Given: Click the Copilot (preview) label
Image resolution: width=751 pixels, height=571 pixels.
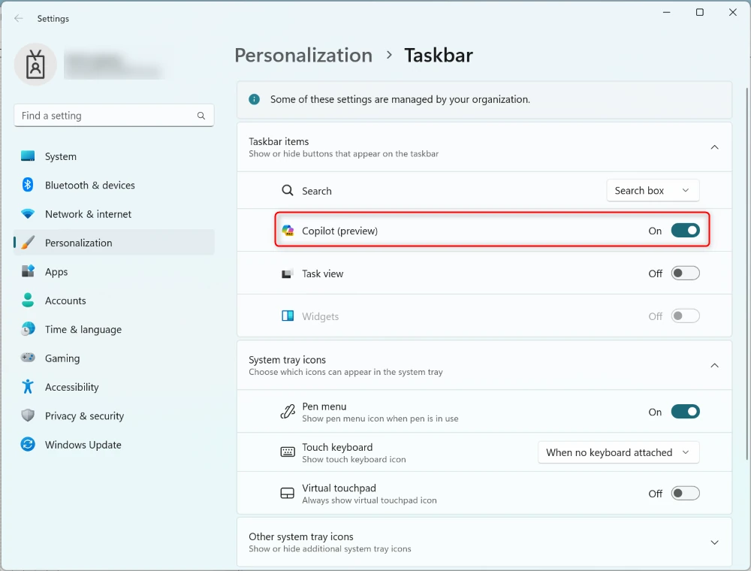Looking at the screenshot, I should tap(339, 231).
